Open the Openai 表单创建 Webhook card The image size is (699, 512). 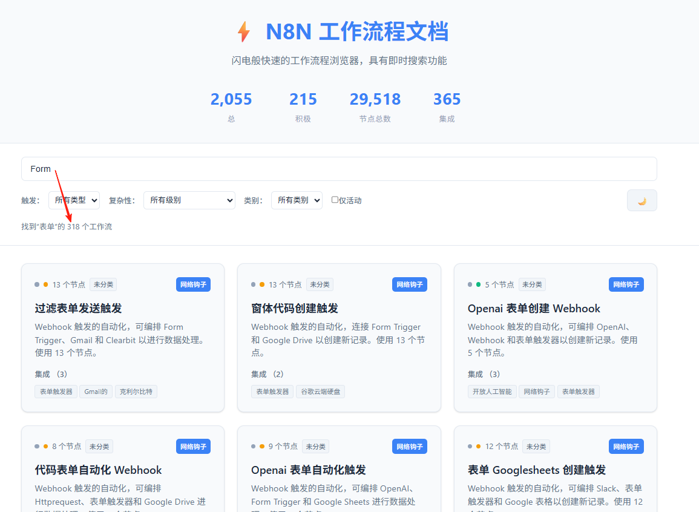tap(555, 337)
